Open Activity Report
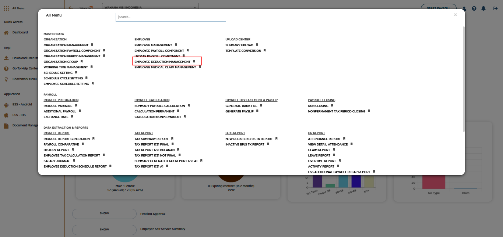 click(x=321, y=166)
